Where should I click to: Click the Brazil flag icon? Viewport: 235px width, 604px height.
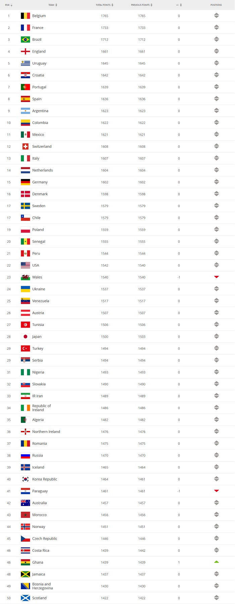point(25,40)
